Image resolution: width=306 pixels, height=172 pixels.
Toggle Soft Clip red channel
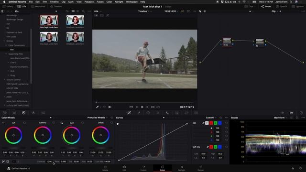coord(211,147)
